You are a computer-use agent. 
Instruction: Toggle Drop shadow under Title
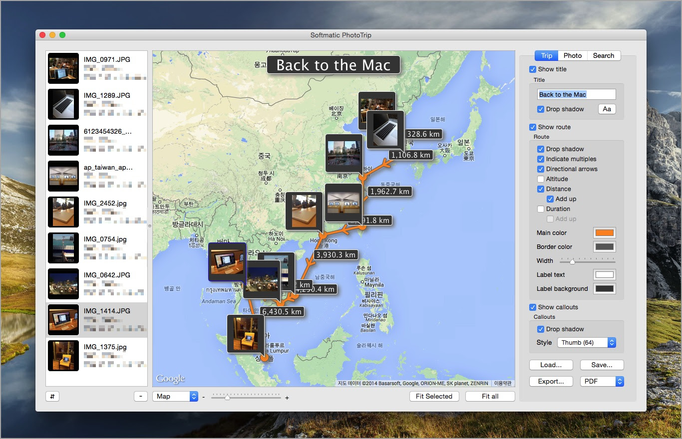541,109
